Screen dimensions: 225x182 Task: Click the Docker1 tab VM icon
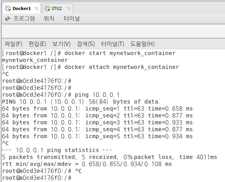8,8
